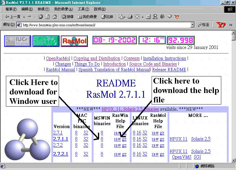Screen dimensions: 236x170
Task: Click the Mail toolbar icon
Action: [121, 17]
